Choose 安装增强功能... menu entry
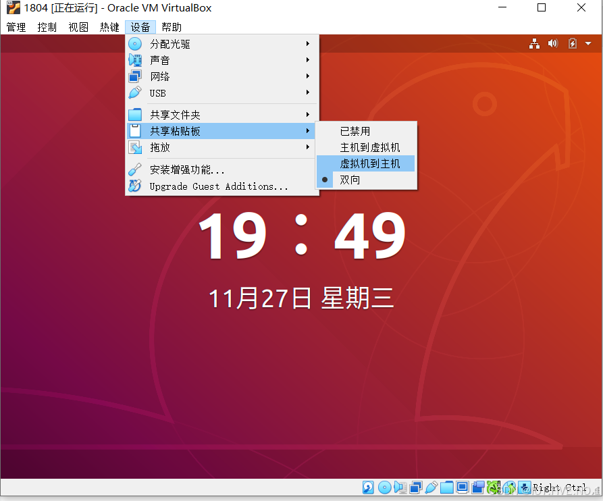 tap(221, 169)
